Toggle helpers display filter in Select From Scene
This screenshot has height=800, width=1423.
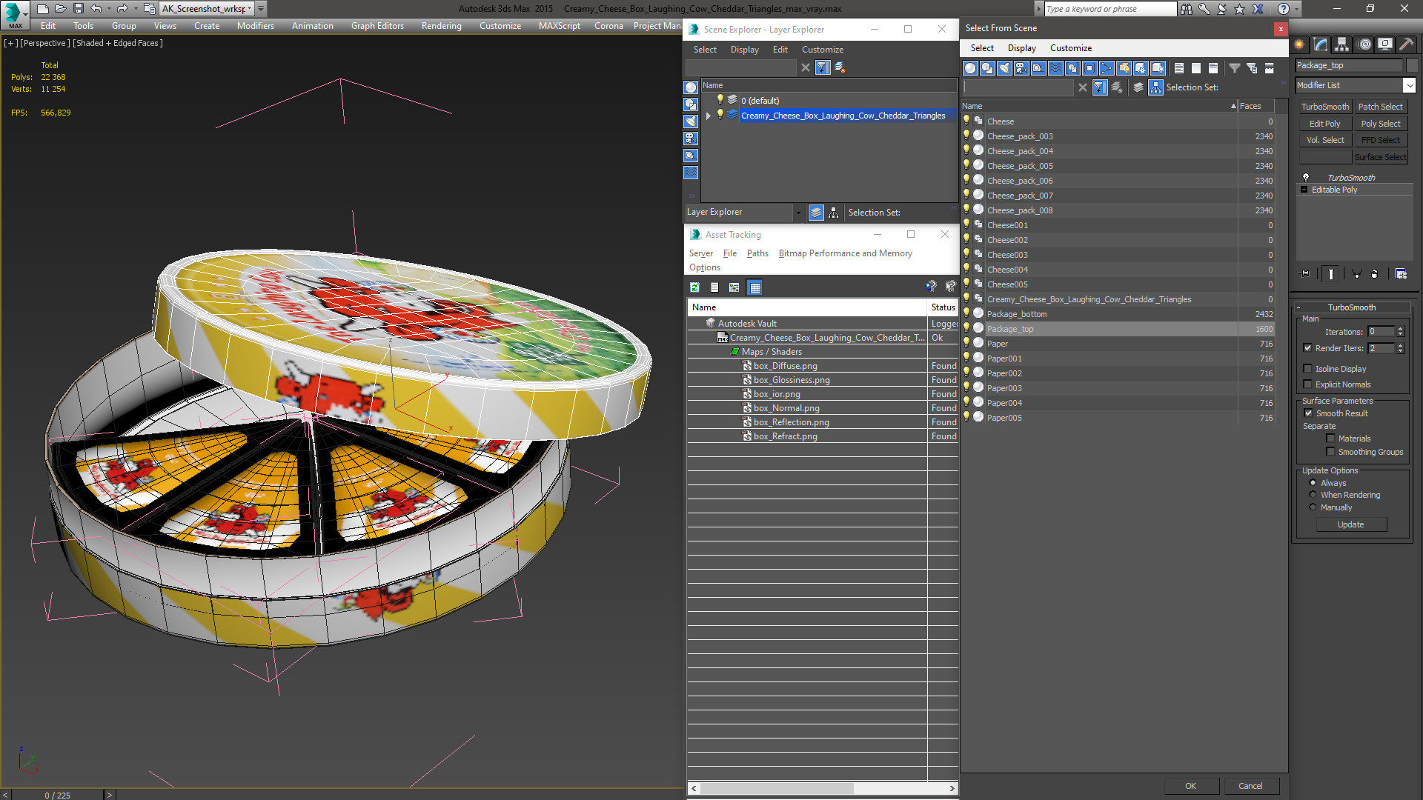[x=1038, y=68]
